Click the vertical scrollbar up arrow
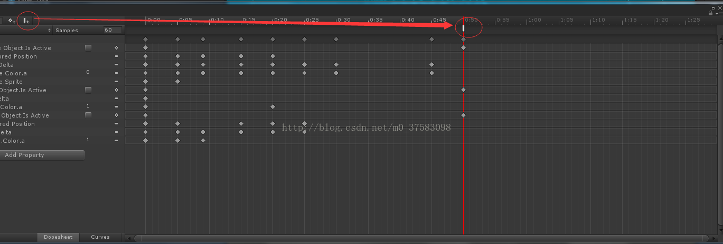 [x=720, y=38]
